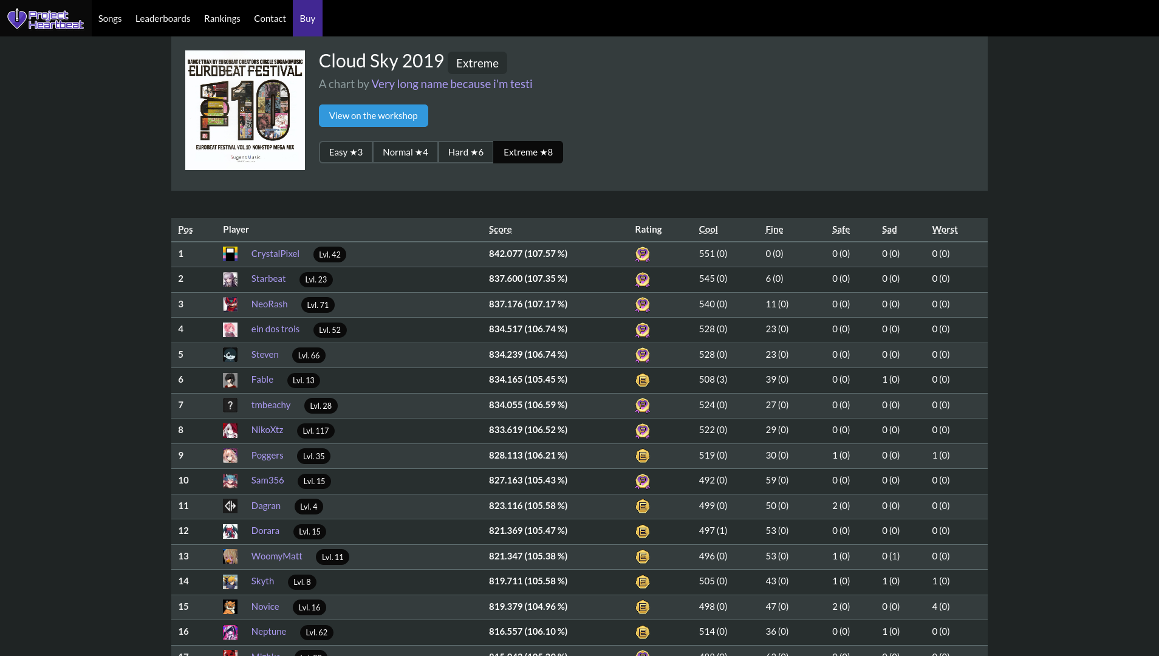Click Skyth's avatar icon
The image size is (1159, 656).
click(x=230, y=582)
